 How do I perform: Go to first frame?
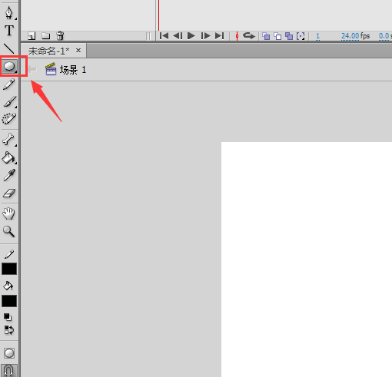[164, 36]
